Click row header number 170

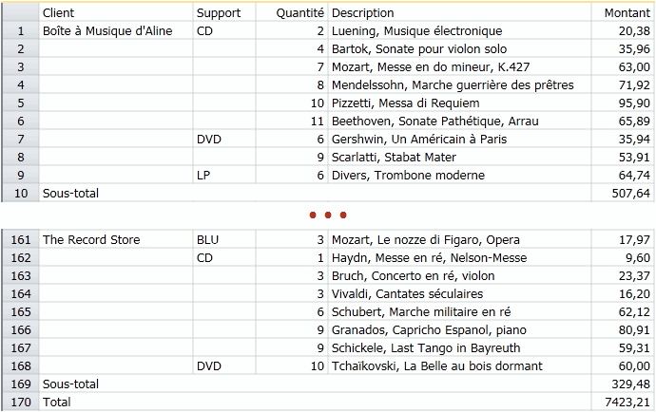coord(20,403)
